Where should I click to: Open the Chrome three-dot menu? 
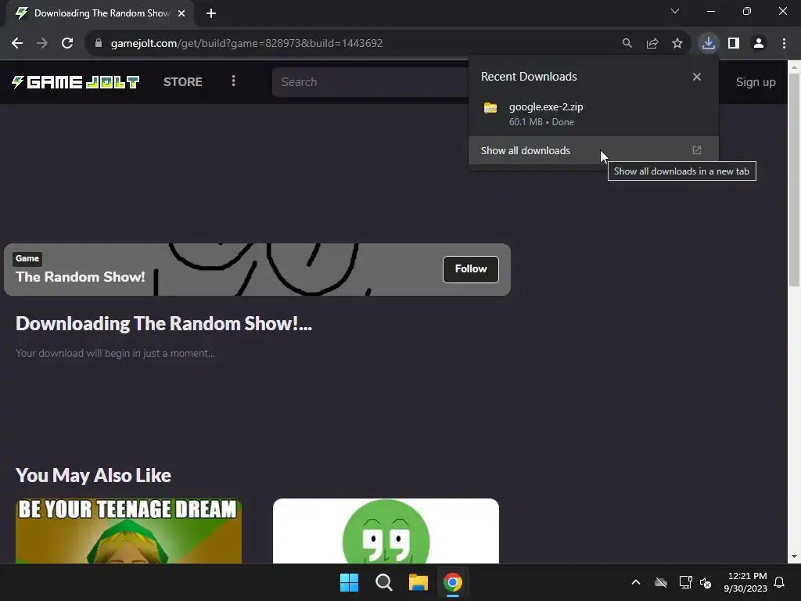(x=784, y=44)
